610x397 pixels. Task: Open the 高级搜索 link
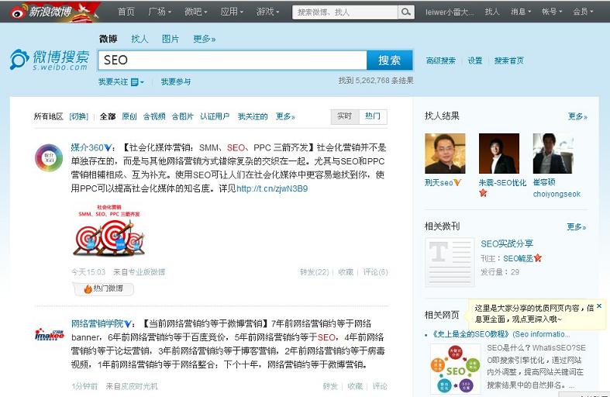(441, 60)
